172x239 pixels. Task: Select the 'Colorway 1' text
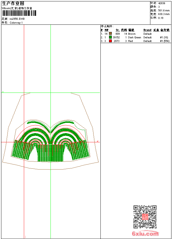16,23
